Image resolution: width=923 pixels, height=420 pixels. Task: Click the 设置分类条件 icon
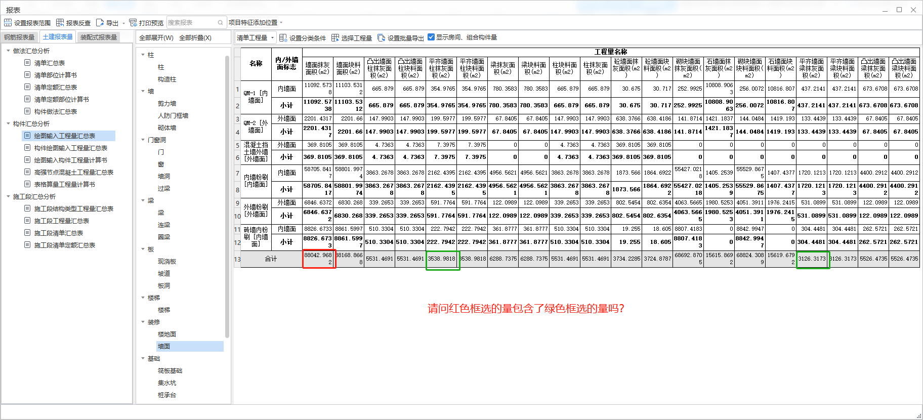click(283, 38)
